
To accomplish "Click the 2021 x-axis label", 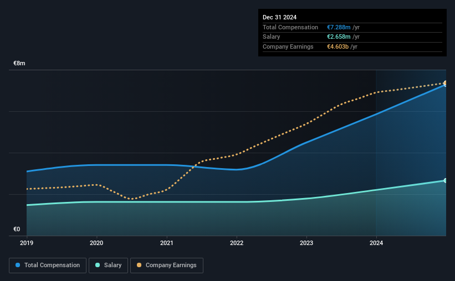I will pyautogui.click(x=167, y=243).
